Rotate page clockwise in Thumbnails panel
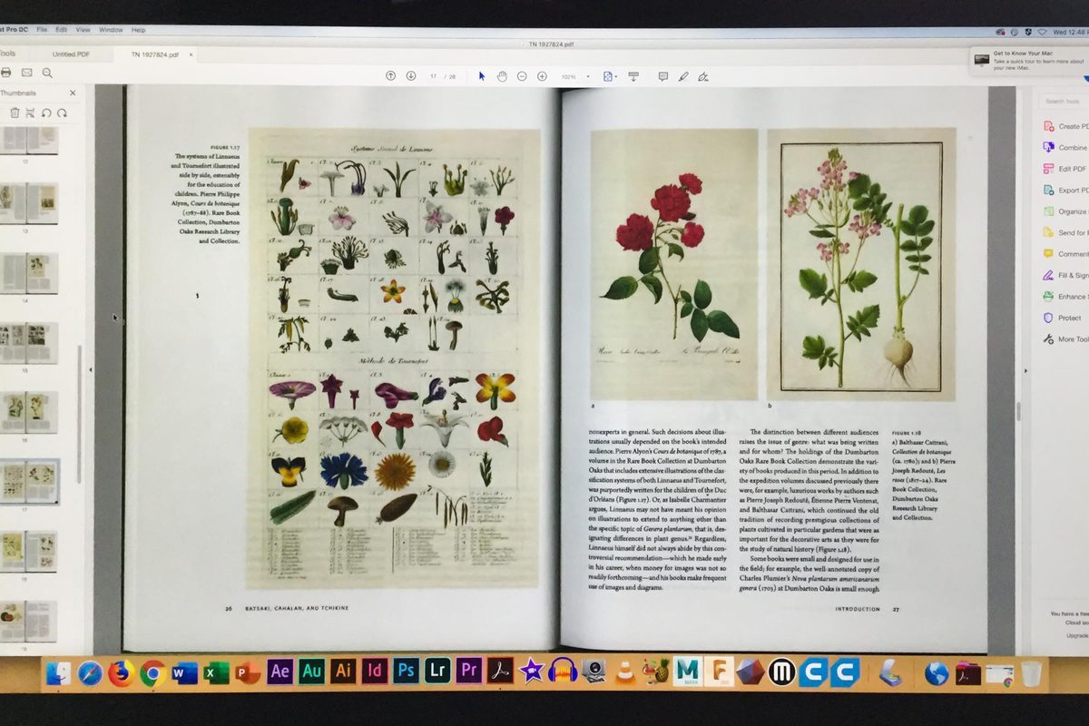The height and width of the screenshot is (726, 1089). (x=62, y=113)
